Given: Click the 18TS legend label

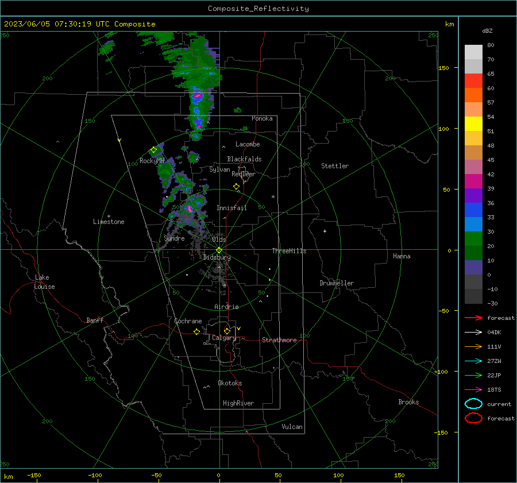Looking at the screenshot, I should [494, 390].
